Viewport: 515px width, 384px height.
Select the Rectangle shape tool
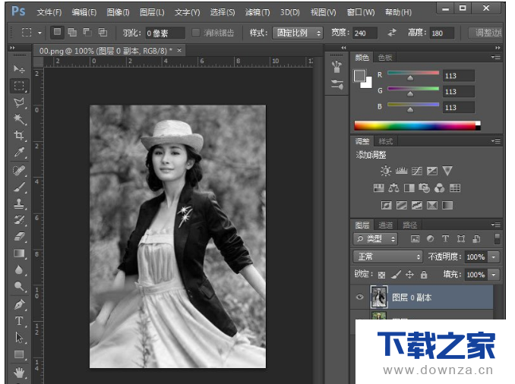click(x=19, y=354)
